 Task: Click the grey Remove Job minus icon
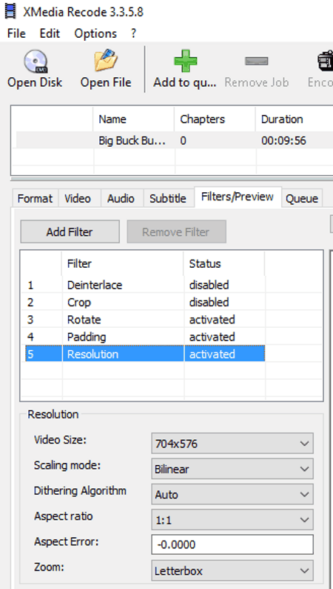257,61
